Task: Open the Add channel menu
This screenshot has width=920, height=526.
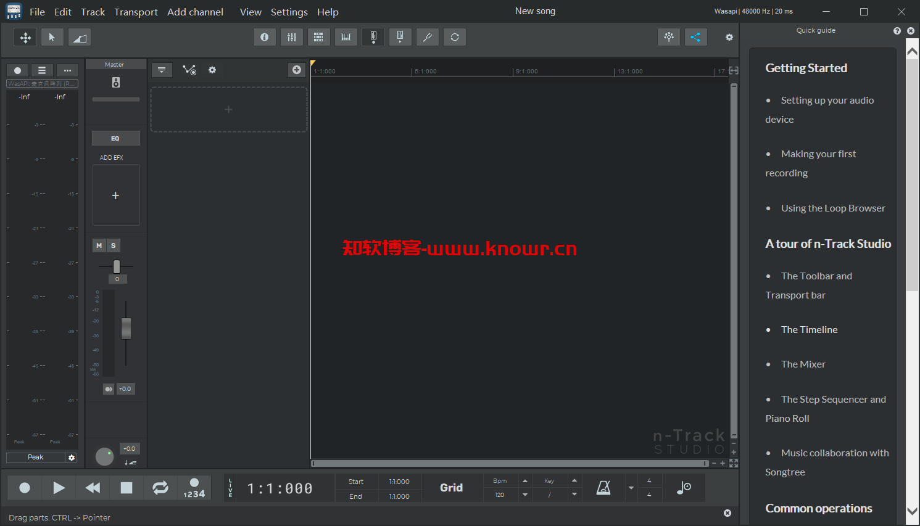Action: [195, 12]
